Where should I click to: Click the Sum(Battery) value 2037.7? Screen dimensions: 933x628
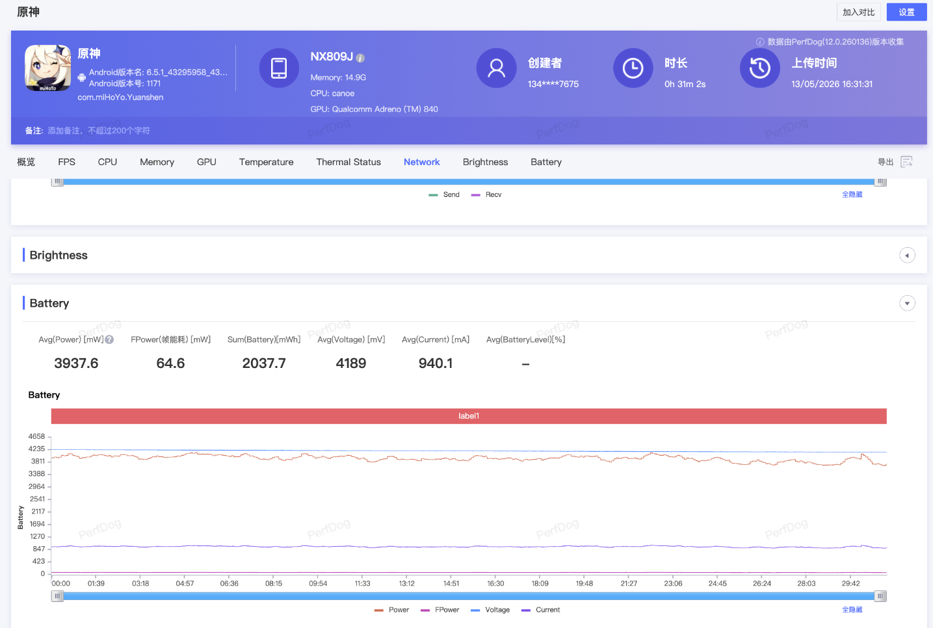(x=264, y=363)
